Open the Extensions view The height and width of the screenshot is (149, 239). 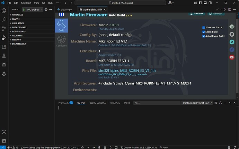(4, 47)
